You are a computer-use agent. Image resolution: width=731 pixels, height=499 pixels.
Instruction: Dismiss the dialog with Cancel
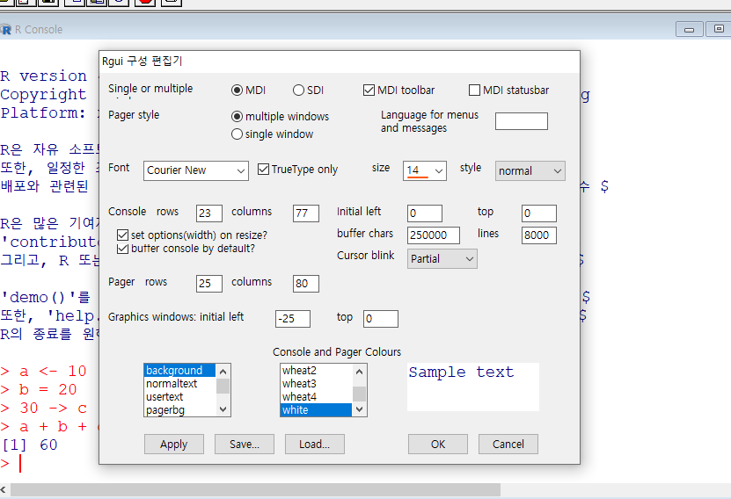[508, 444]
